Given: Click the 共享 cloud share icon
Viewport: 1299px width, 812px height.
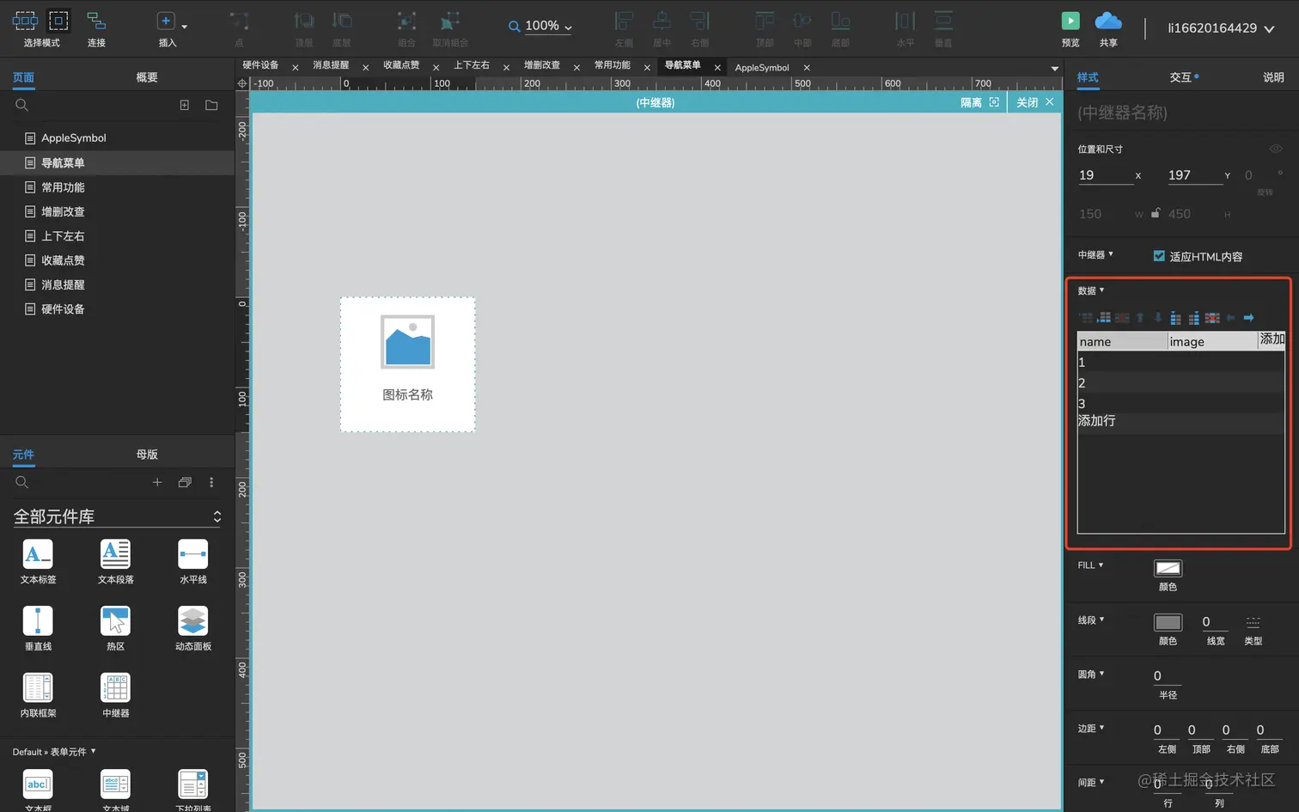Looking at the screenshot, I should [x=1108, y=21].
